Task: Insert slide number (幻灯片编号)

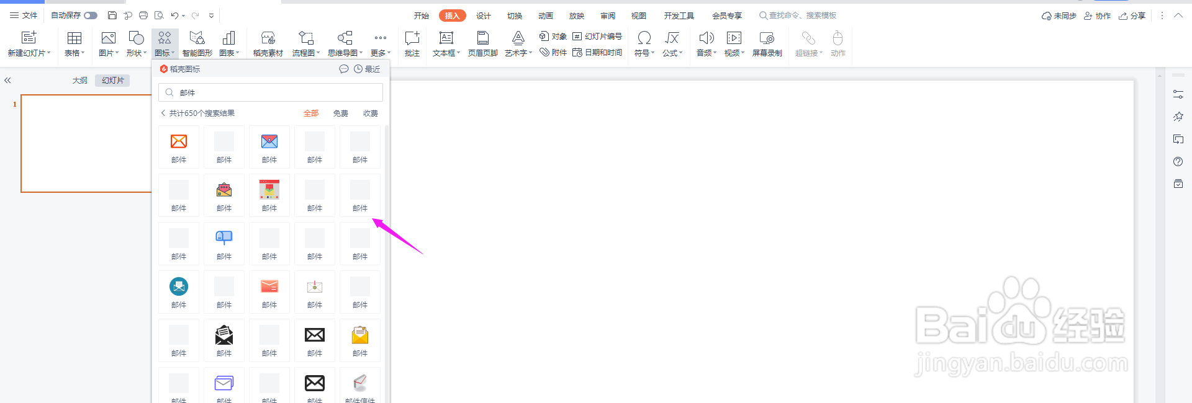Action: [597, 37]
